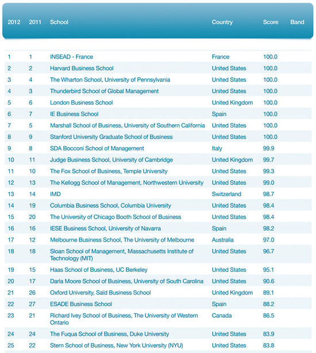Click 2011 rank 26 in the Oxford row
The width and height of the screenshot is (316, 353).
tap(32, 293)
